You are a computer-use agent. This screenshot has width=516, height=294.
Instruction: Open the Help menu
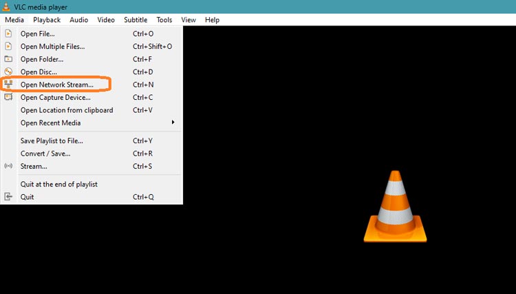click(x=213, y=20)
